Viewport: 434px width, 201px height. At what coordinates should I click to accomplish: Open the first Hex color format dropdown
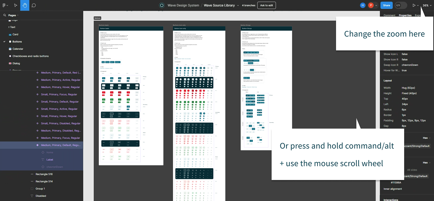pyautogui.click(x=427, y=138)
